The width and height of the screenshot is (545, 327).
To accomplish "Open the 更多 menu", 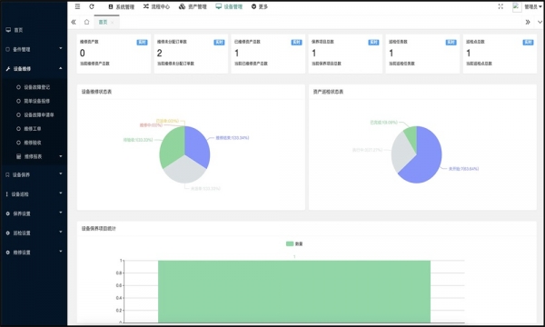I will 260,6.
